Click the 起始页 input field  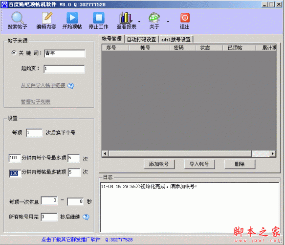64,69
